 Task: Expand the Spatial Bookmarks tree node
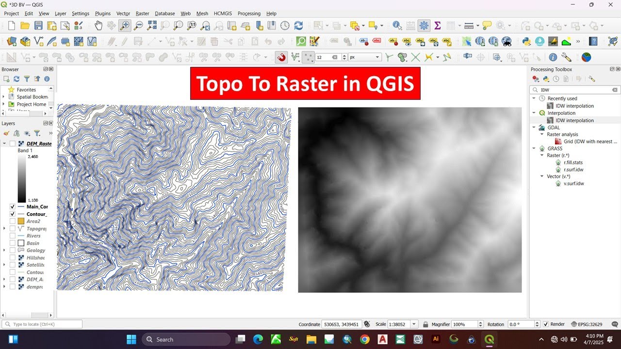coord(3,97)
